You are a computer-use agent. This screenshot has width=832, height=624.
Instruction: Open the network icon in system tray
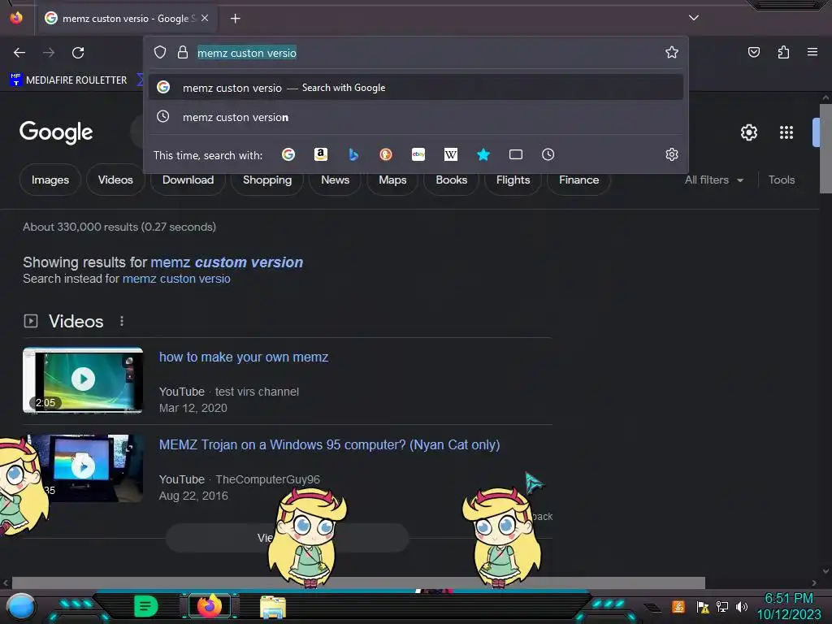coord(721,606)
